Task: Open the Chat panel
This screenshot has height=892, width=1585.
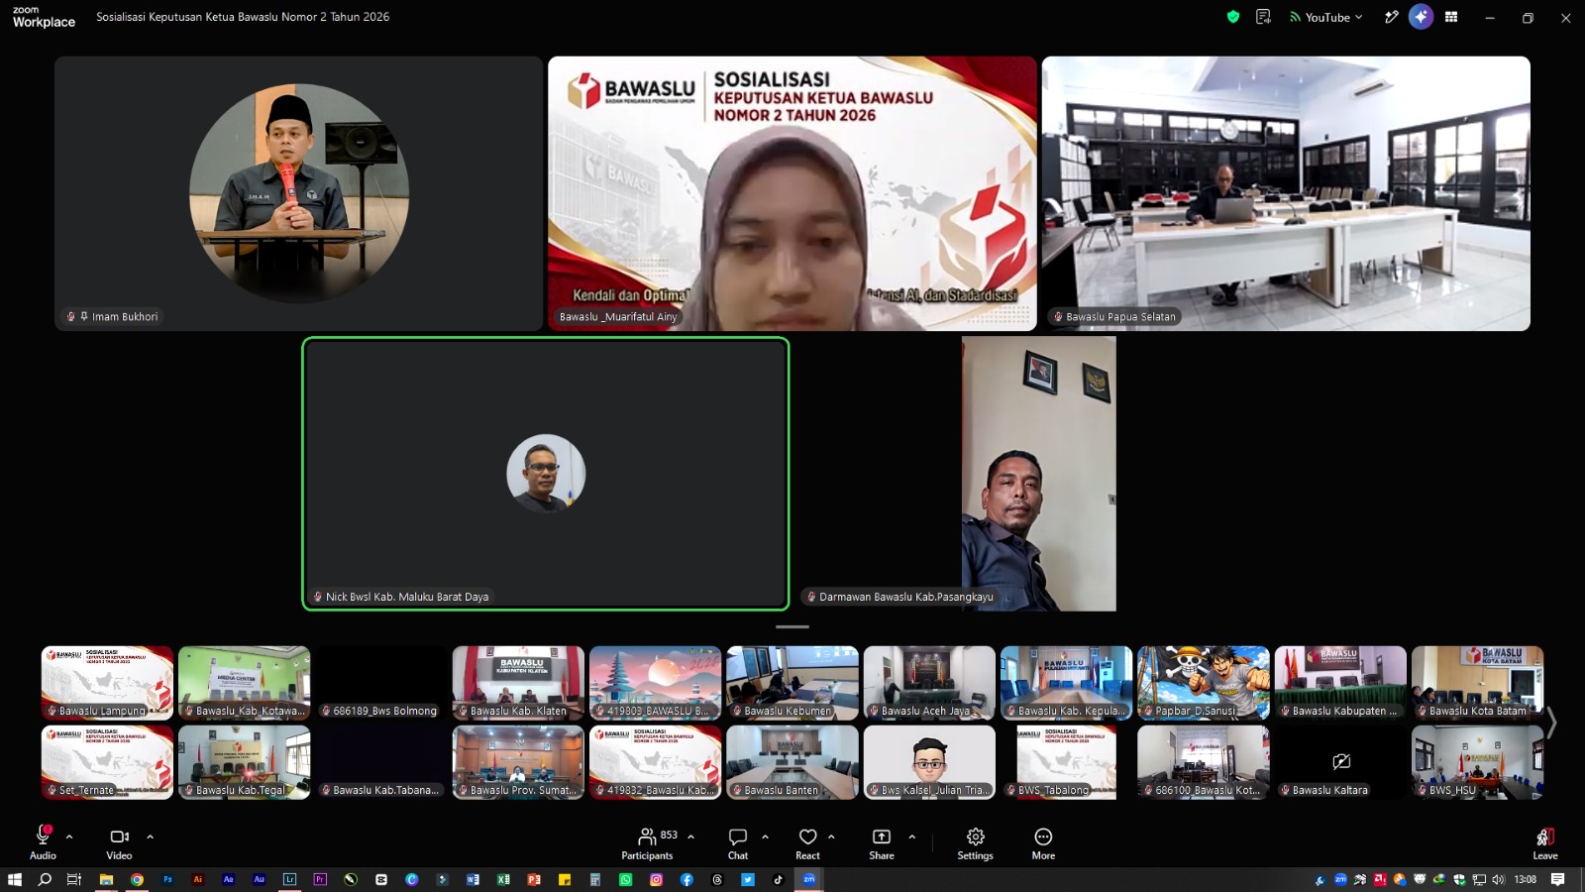Action: tap(738, 842)
